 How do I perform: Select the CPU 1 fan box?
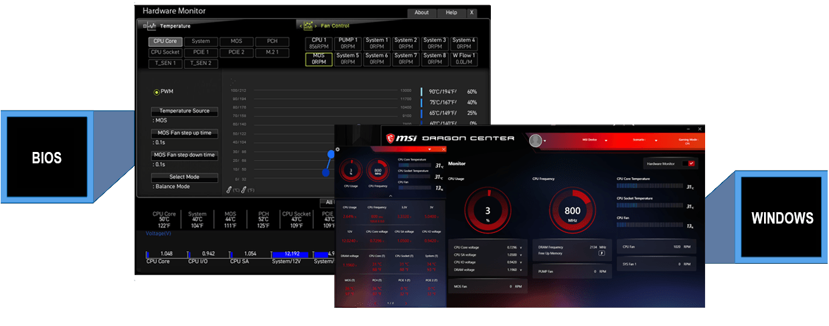click(x=319, y=44)
